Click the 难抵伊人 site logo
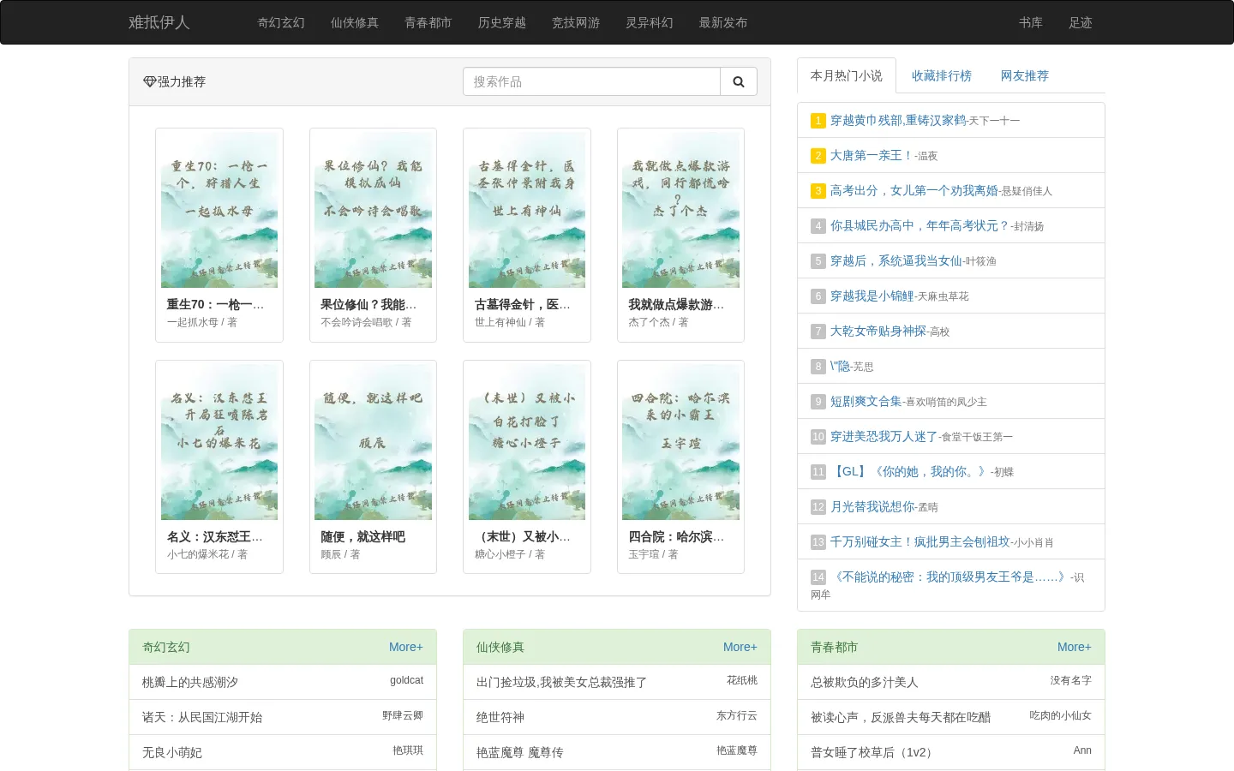 [x=159, y=22]
